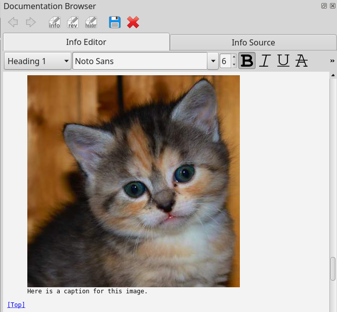Go forward with the right arrow icon
The height and width of the screenshot is (312, 337).
(x=31, y=22)
